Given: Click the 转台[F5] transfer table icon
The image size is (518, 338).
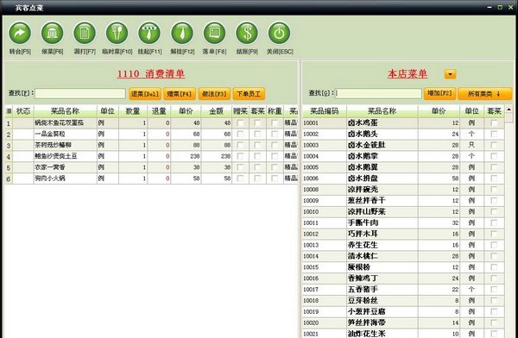Looking at the screenshot, I should pos(20,33).
